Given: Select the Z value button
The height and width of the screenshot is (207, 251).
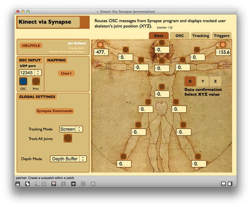Looking at the screenshot, I should tap(215, 81).
